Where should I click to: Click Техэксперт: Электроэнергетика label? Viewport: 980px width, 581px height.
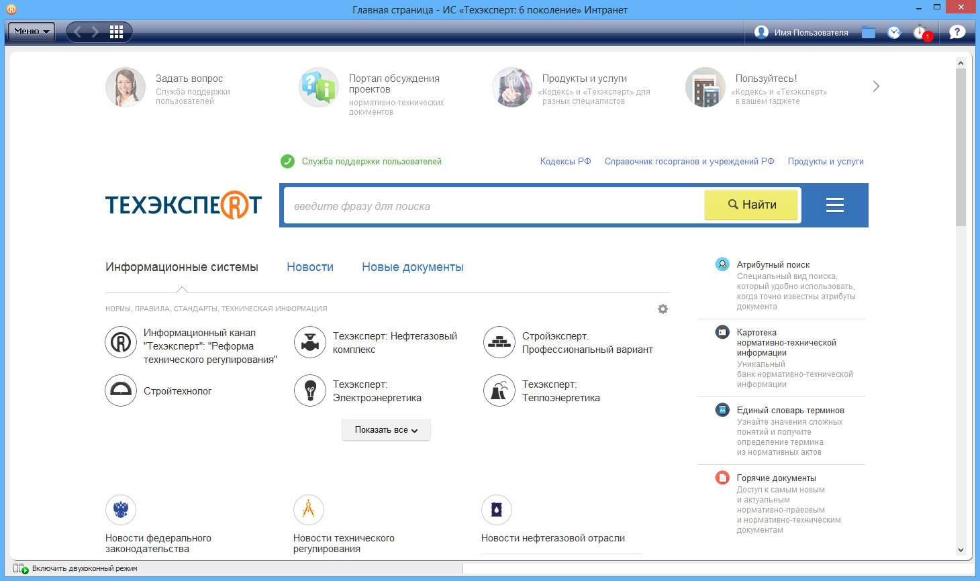click(377, 391)
